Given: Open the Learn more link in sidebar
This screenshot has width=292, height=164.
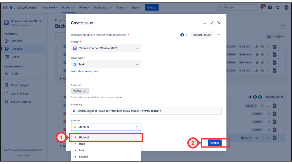Looking at the screenshot, I should tap(23, 155).
